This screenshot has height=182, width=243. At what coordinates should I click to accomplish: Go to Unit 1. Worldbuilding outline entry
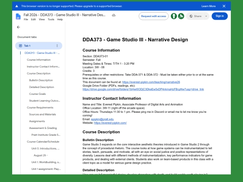point(46,162)
